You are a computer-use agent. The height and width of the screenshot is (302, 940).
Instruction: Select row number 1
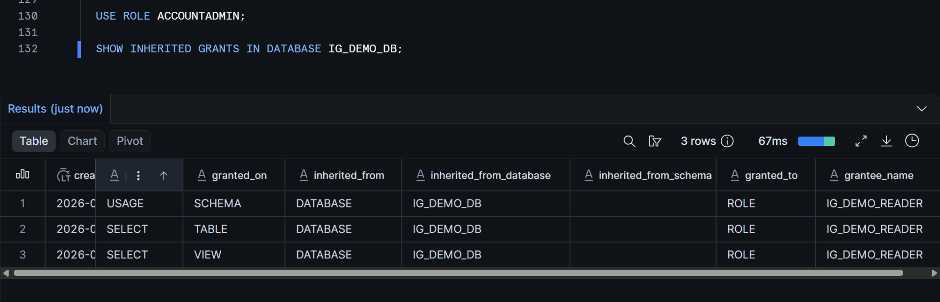pyautogui.click(x=23, y=204)
